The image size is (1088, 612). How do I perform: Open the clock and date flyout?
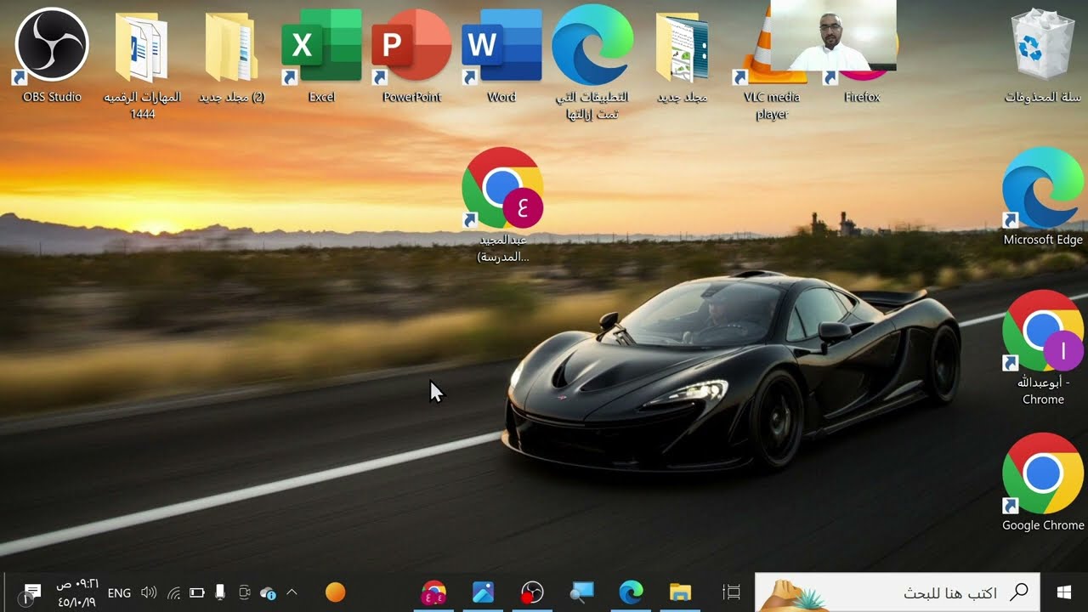(76, 592)
